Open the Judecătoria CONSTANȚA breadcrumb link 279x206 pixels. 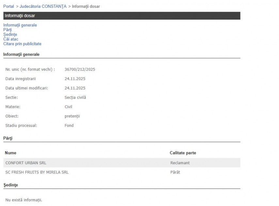[x=43, y=7]
